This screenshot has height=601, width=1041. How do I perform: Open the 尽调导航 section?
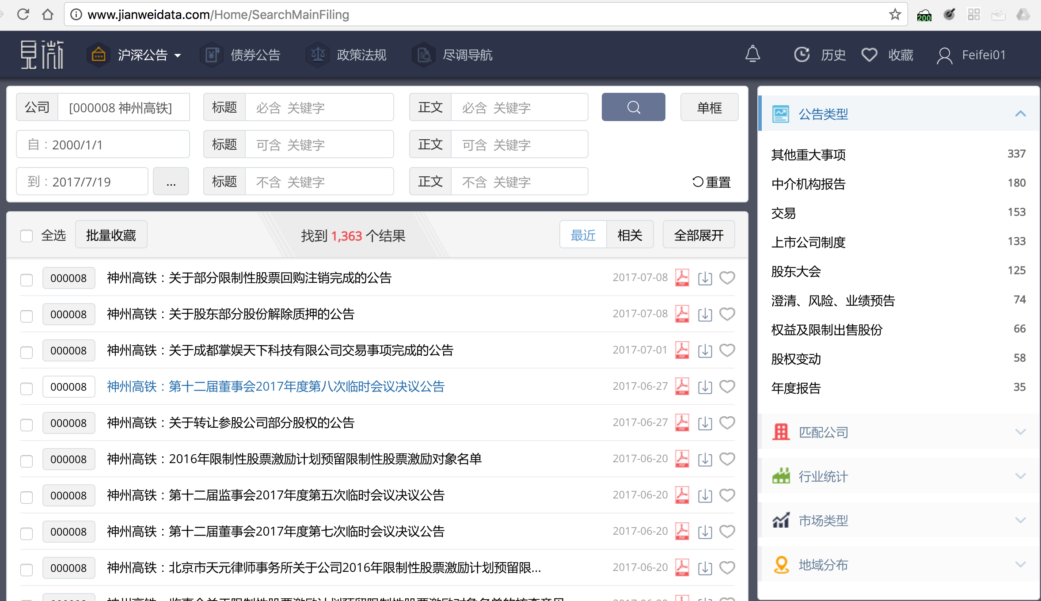tap(452, 55)
